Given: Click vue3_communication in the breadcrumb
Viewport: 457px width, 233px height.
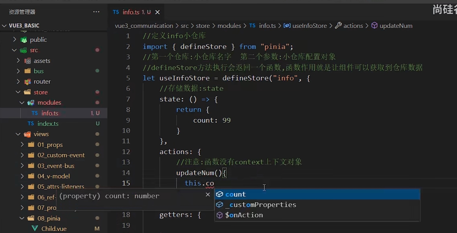Looking at the screenshot, I should click(x=144, y=26).
